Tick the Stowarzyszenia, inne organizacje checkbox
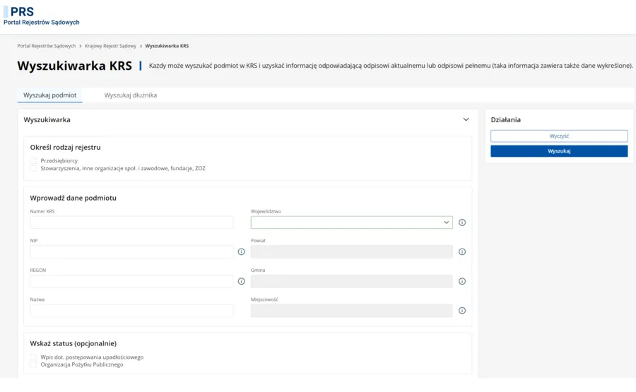This screenshot has width=636, height=392. point(33,168)
